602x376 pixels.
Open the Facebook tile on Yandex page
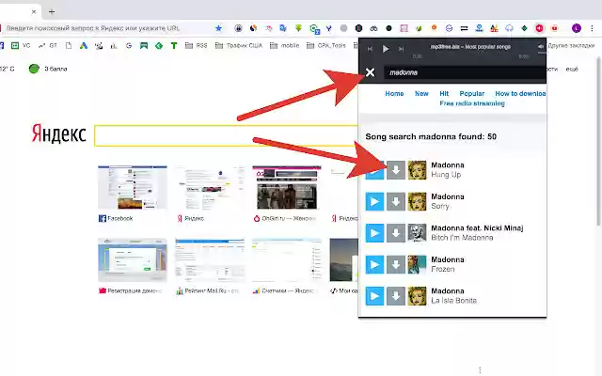(x=133, y=195)
